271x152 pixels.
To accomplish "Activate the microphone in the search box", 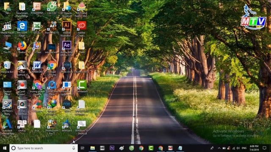I will click(x=74, y=148).
